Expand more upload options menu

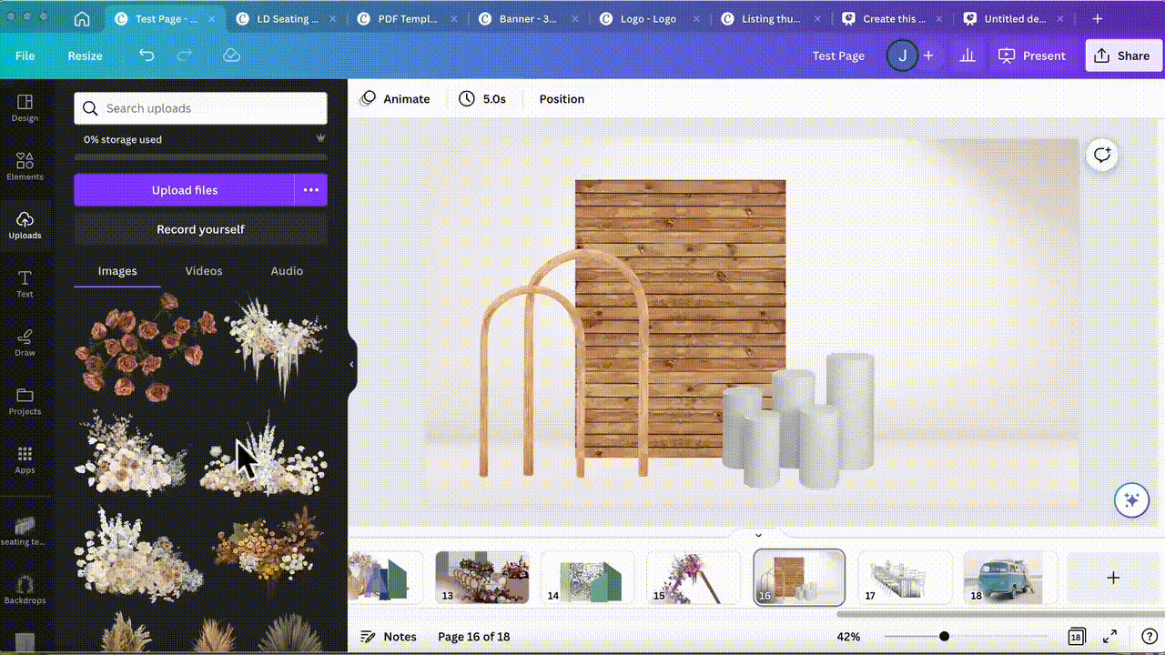311,190
